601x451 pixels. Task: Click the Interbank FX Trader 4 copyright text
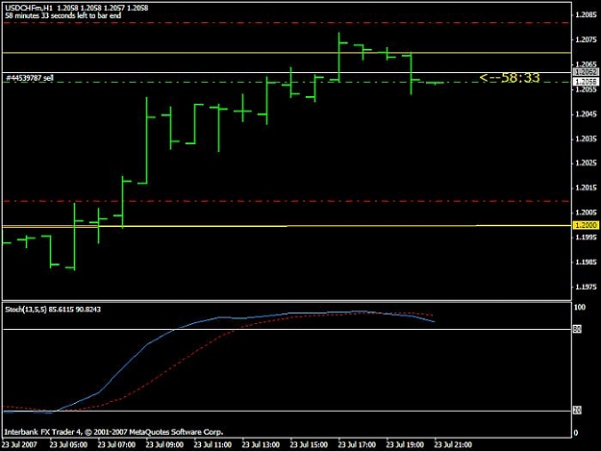[x=113, y=432]
